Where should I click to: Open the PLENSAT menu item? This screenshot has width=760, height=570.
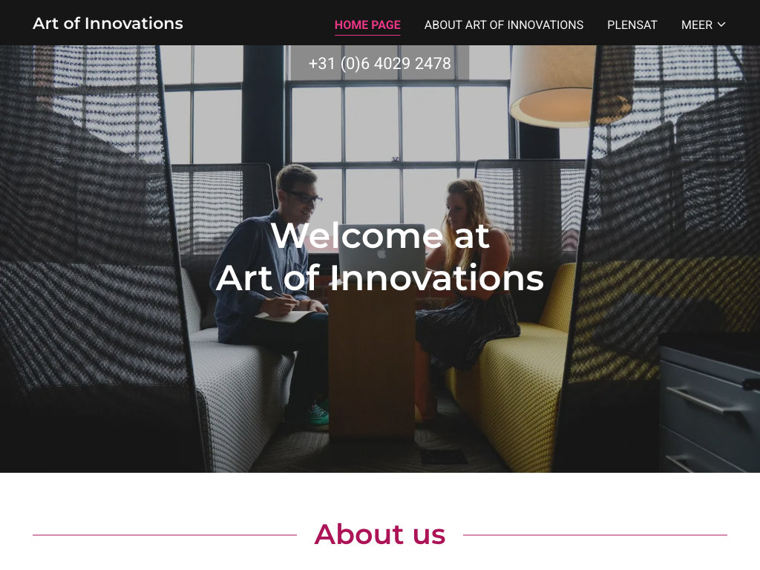[632, 24]
